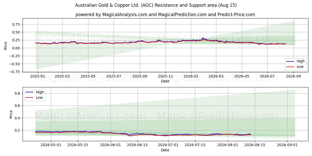Click the lower chart 'Price' axis label

pos(11,114)
